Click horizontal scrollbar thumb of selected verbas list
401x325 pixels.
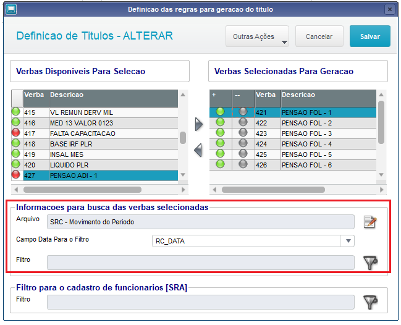click(273, 190)
